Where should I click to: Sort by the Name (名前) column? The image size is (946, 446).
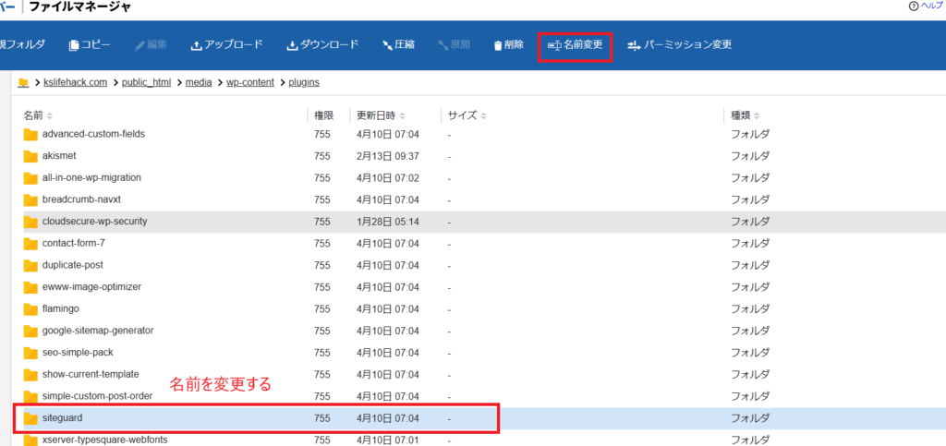37,115
